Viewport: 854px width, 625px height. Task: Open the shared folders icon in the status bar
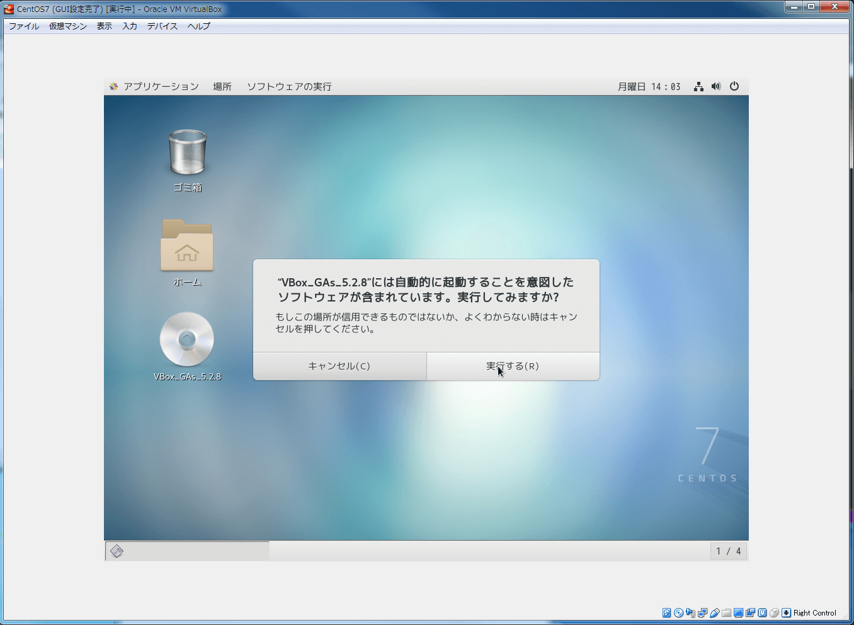[x=727, y=612]
